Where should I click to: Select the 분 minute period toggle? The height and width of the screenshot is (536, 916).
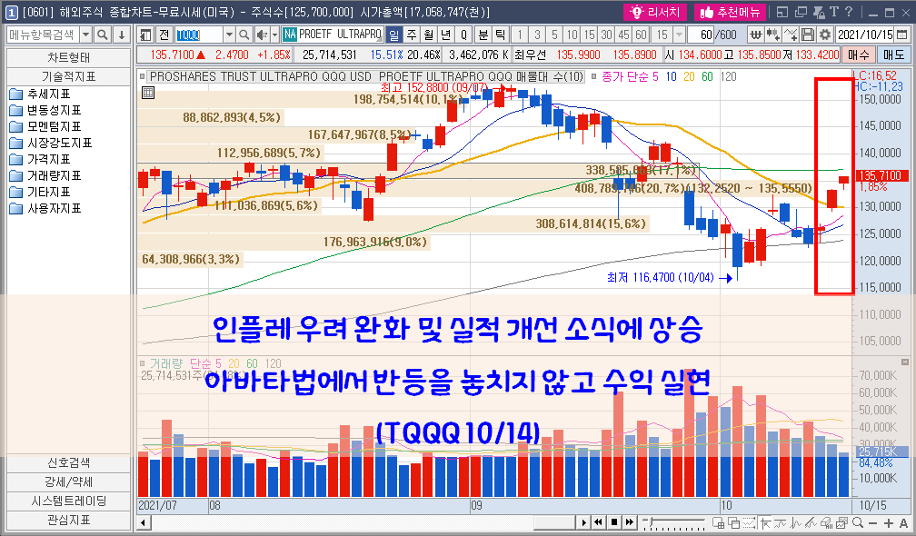tap(483, 35)
